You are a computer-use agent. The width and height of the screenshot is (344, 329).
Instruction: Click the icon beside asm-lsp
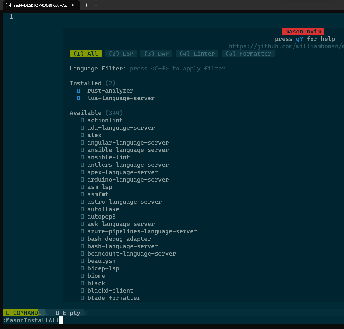pyautogui.click(x=82, y=187)
